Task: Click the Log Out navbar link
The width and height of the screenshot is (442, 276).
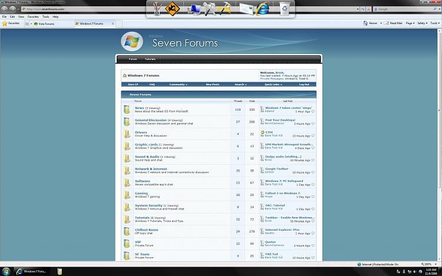Action: pos(304,84)
